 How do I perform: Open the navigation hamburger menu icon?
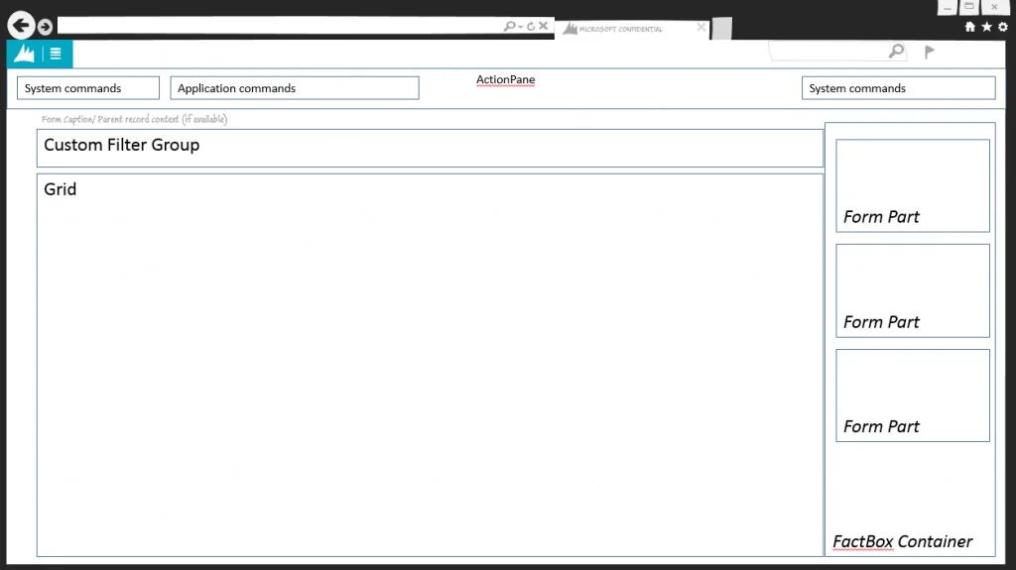pos(56,54)
